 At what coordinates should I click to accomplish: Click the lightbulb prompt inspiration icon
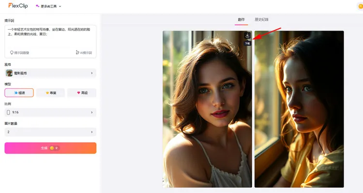pyautogui.click(x=12, y=53)
